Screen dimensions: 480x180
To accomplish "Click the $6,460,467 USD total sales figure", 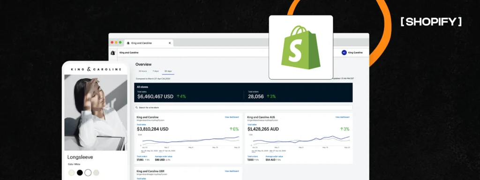I will 155,97.
